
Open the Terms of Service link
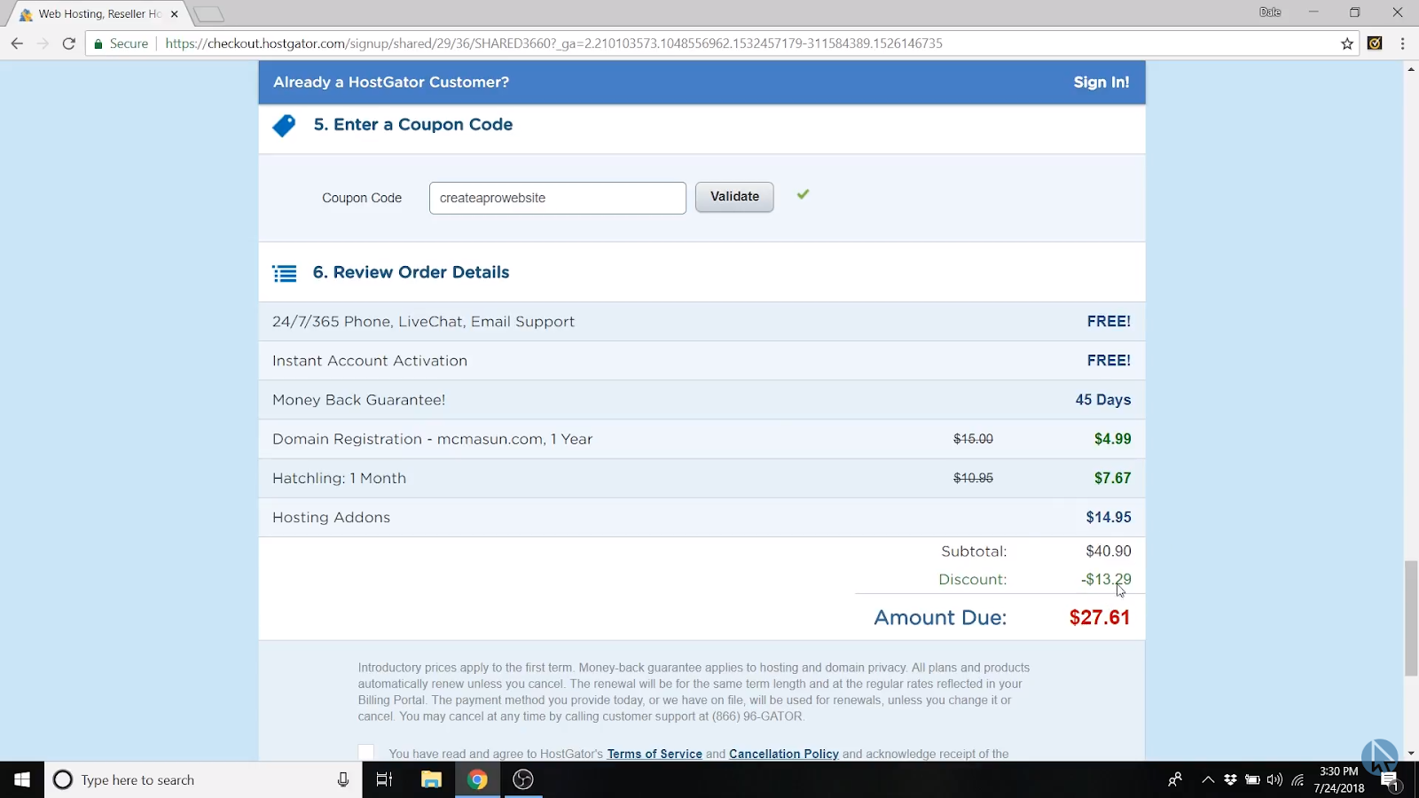coord(655,754)
